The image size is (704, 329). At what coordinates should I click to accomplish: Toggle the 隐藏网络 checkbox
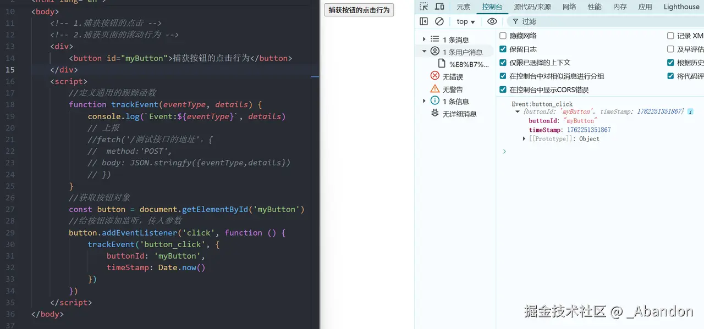503,36
